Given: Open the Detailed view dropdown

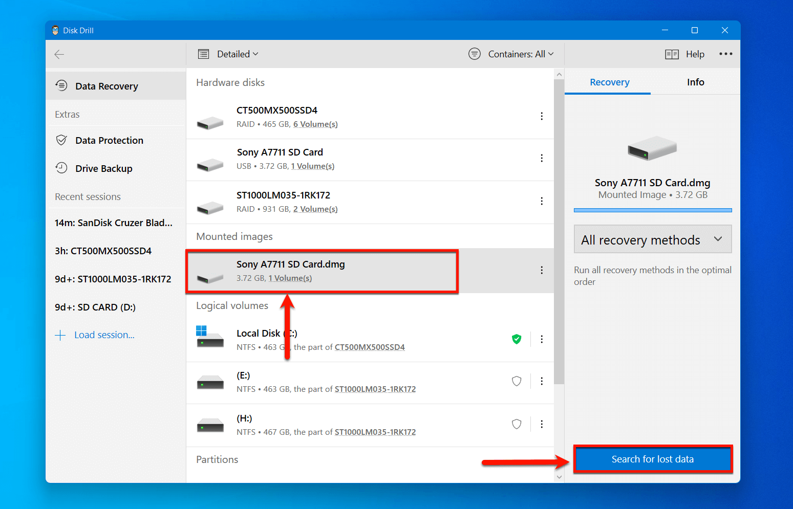Looking at the screenshot, I should tap(238, 54).
